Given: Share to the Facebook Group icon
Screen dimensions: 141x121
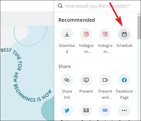Looking at the screenshot, I should click(105, 110).
